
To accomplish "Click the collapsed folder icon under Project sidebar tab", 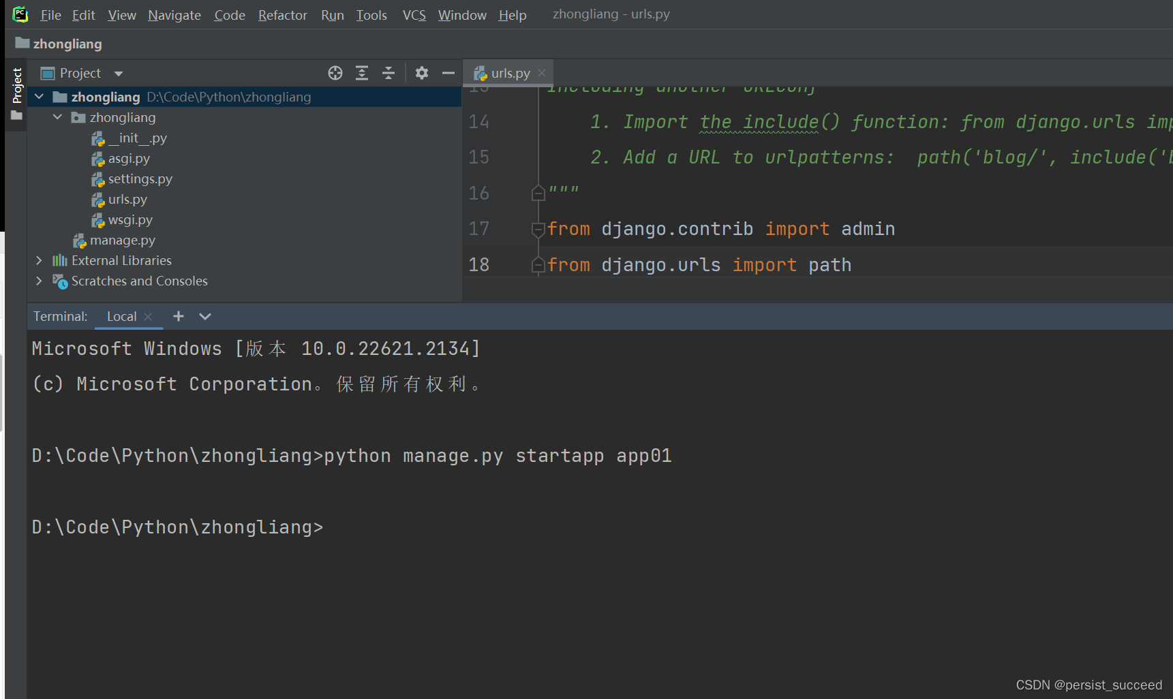I will [16, 115].
